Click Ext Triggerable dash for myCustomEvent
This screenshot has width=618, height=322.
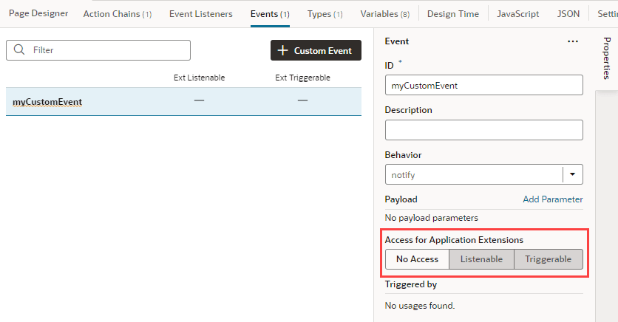point(302,100)
